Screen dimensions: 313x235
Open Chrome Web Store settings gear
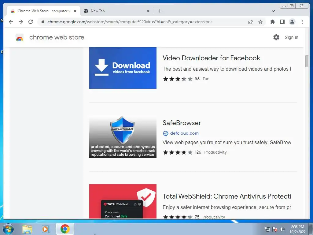(x=276, y=37)
